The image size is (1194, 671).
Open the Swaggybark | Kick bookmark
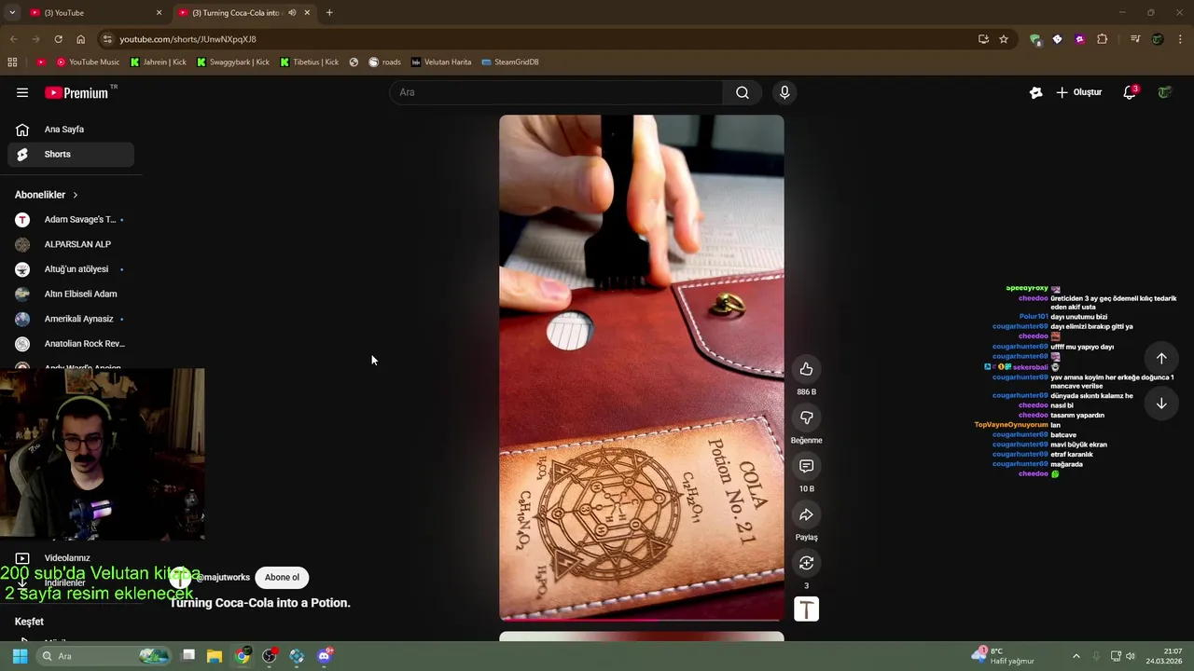(x=233, y=62)
